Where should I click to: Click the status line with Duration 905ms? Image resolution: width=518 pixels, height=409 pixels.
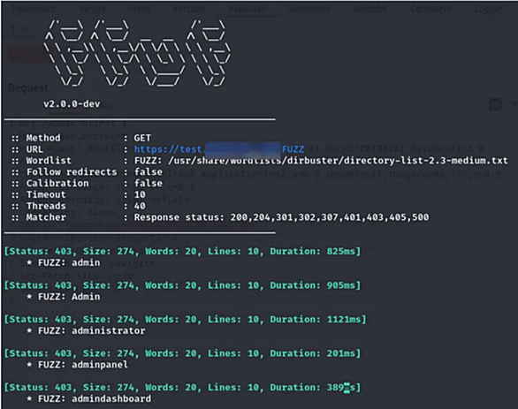pos(182,285)
